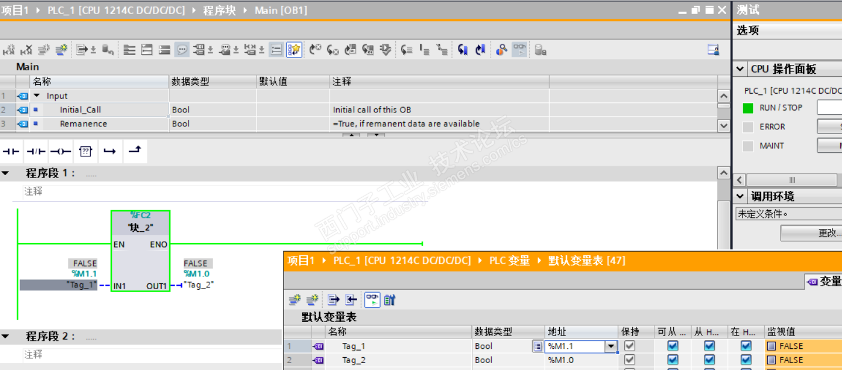Toggle monitoring on/off glasses icon in editor toolbar
This screenshot has width=842, height=370.
tap(519, 50)
